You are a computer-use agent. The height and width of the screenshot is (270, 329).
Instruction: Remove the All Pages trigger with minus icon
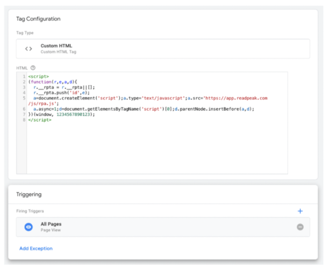tap(300, 227)
